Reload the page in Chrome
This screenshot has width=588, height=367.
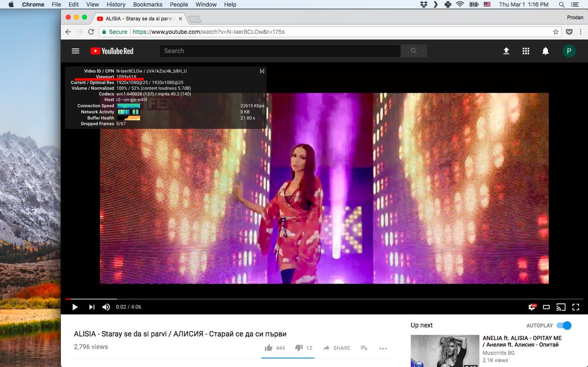pyautogui.click(x=91, y=32)
